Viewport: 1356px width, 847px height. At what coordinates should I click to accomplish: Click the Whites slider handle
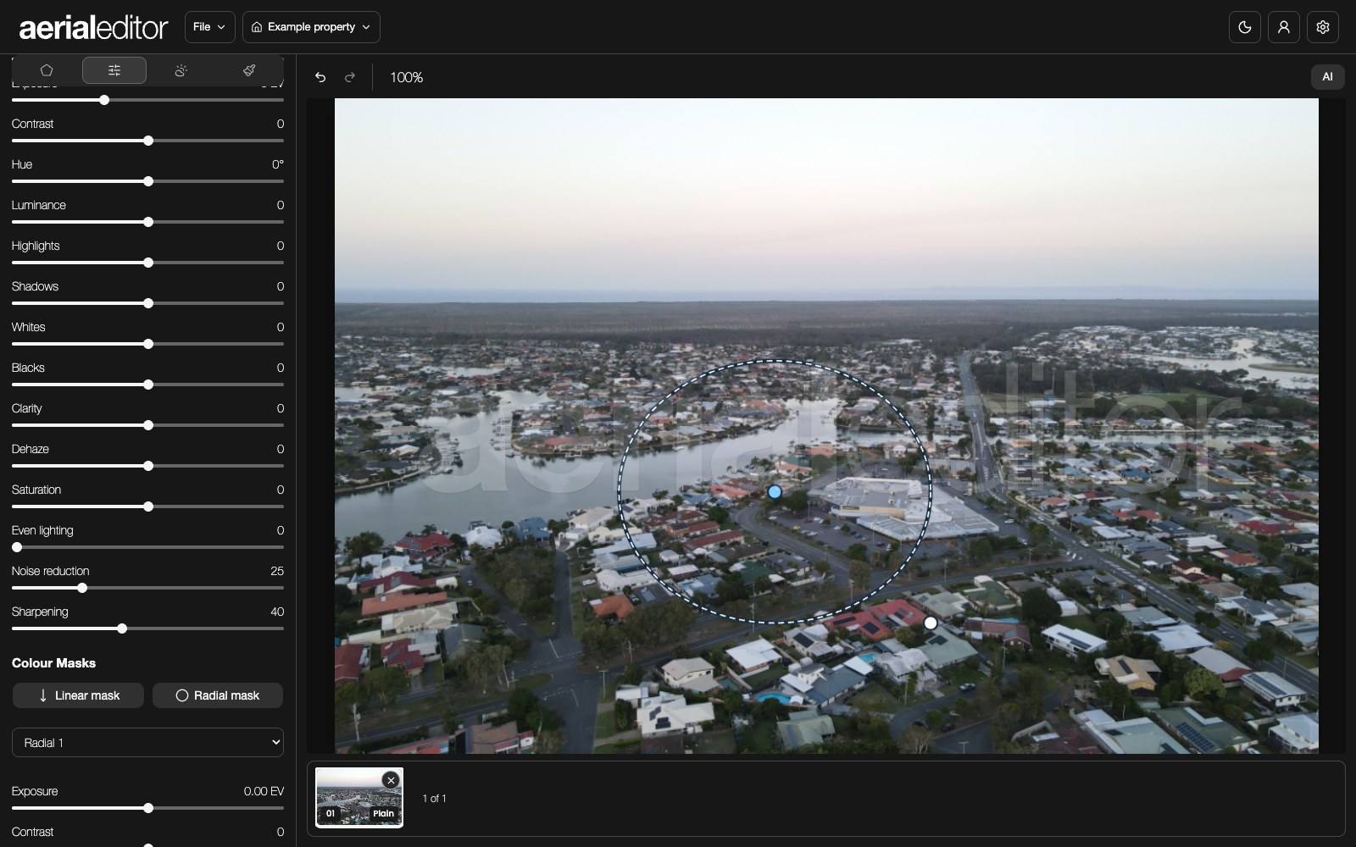pyautogui.click(x=148, y=344)
